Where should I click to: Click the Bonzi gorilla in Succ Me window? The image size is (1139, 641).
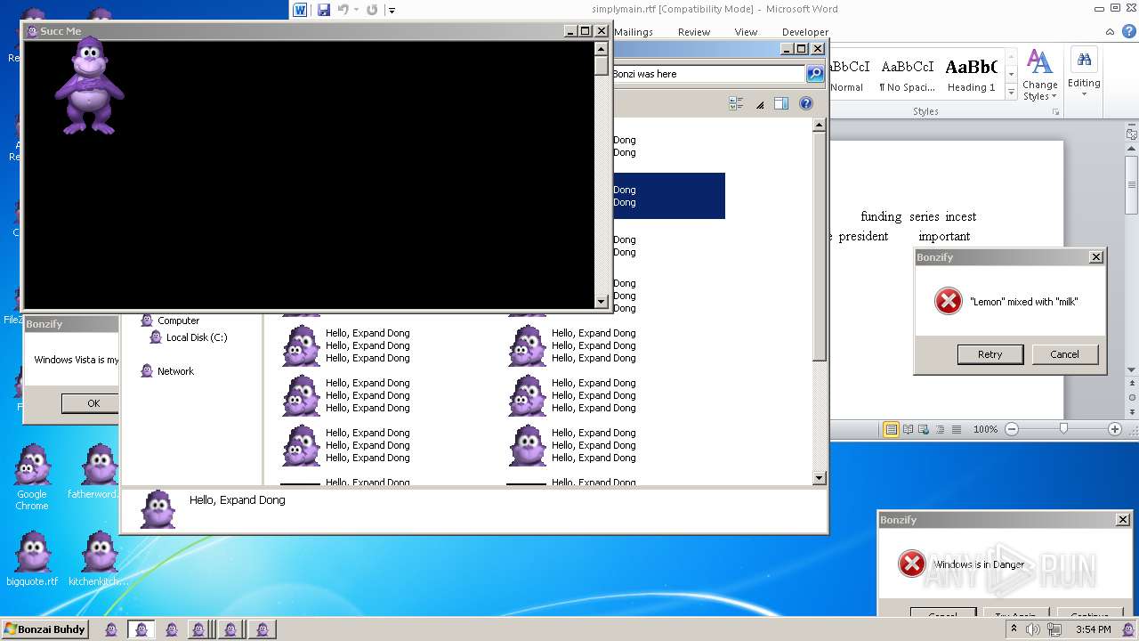[89, 86]
